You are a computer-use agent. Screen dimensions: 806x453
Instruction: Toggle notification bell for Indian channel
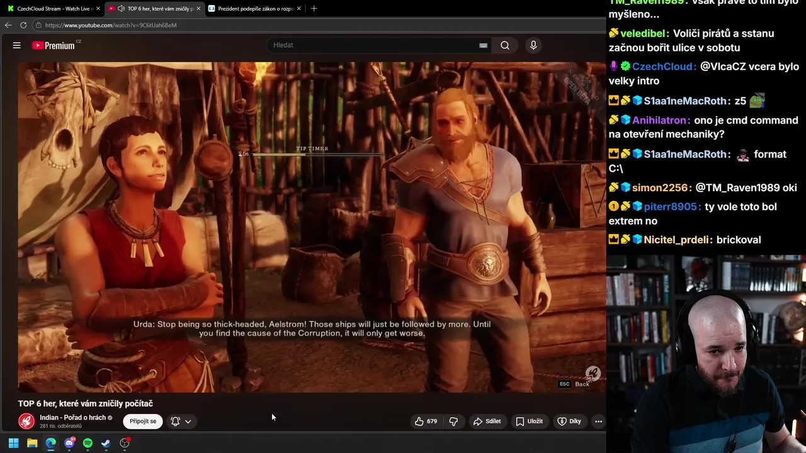(175, 422)
